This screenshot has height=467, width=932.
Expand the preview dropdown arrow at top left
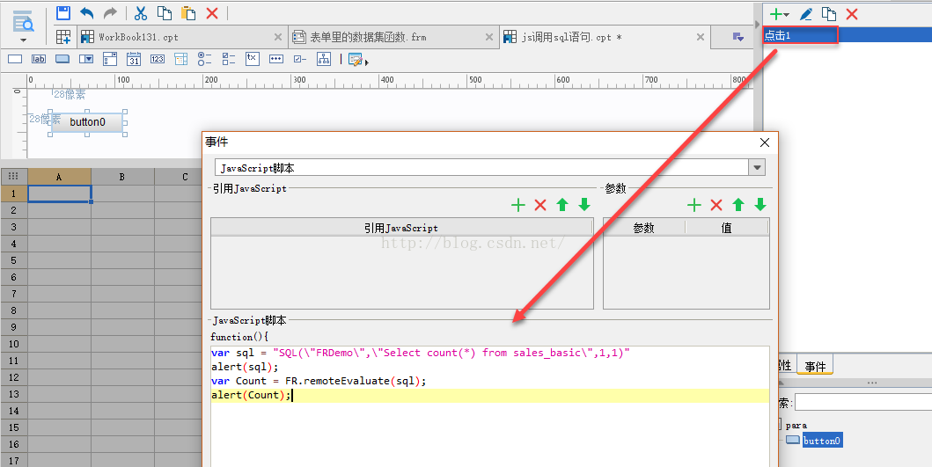(24, 40)
